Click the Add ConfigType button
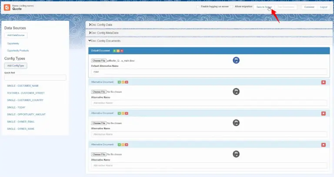The height and width of the screenshot is (177, 334). (x=16, y=66)
